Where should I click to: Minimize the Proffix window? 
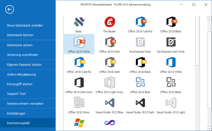click(x=182, y=5)
